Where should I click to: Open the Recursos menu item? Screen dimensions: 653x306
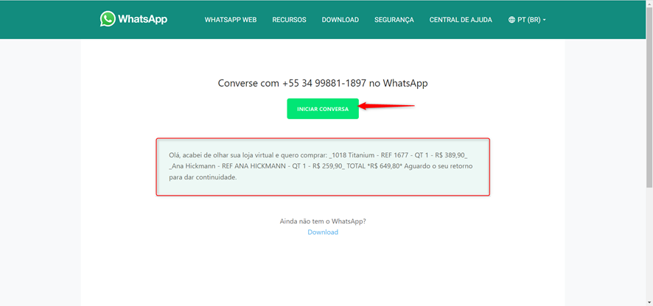coord(289,20)
